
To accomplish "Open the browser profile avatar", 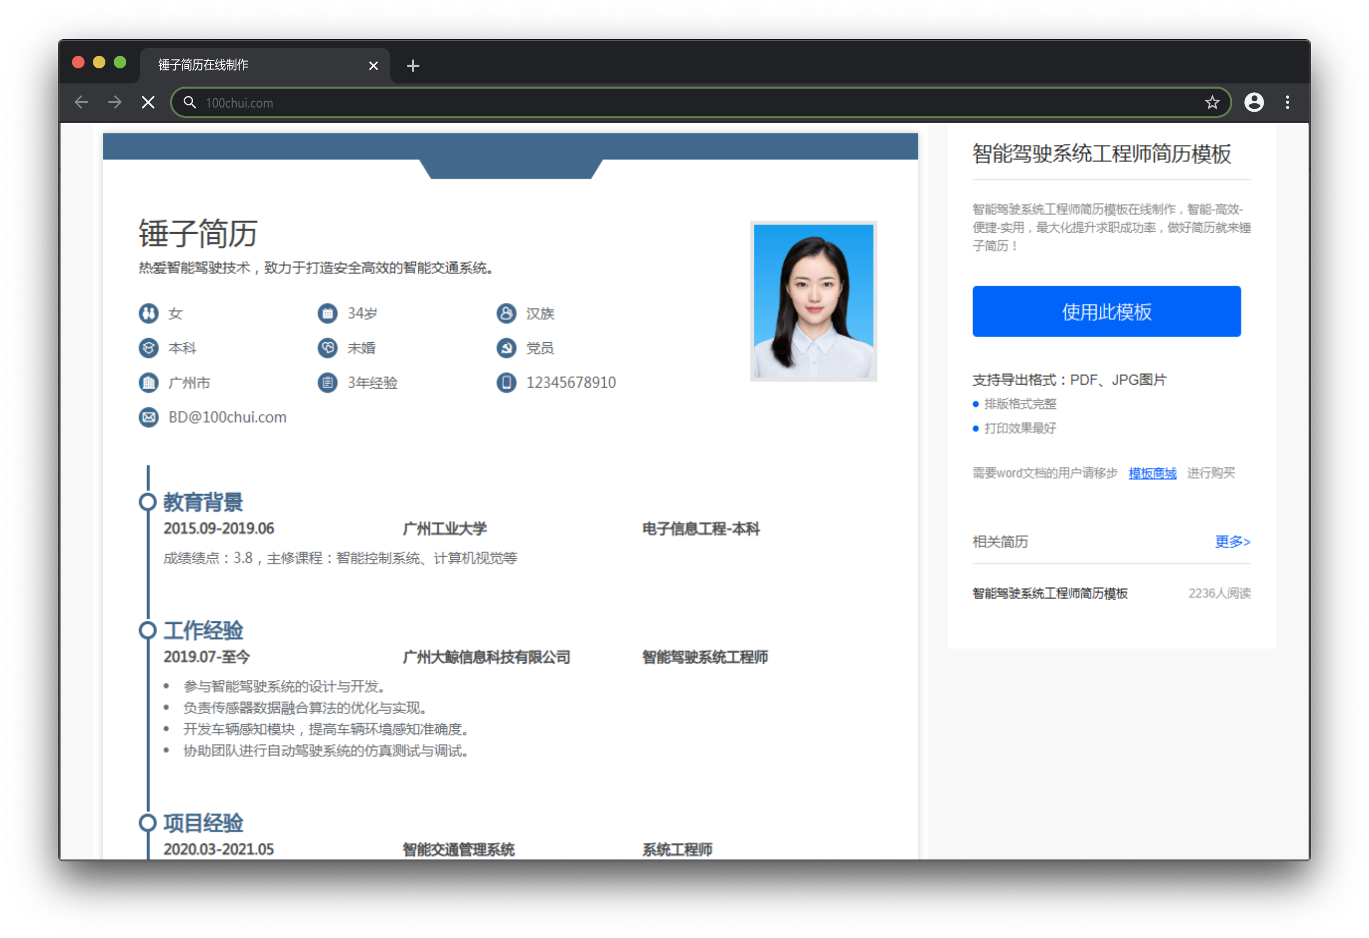I will pyautogui.click(x=1254, y=103).
